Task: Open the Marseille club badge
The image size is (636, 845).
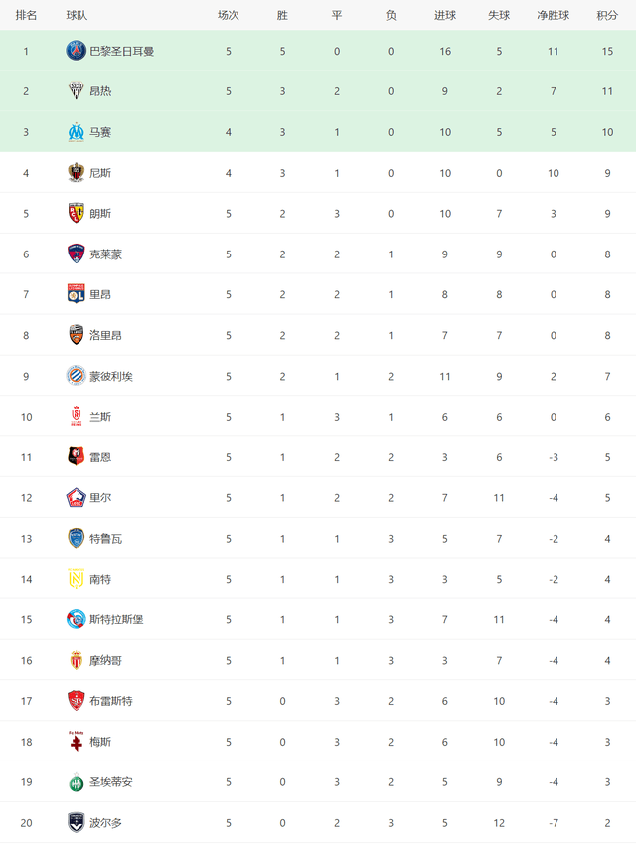Action: 76,132
